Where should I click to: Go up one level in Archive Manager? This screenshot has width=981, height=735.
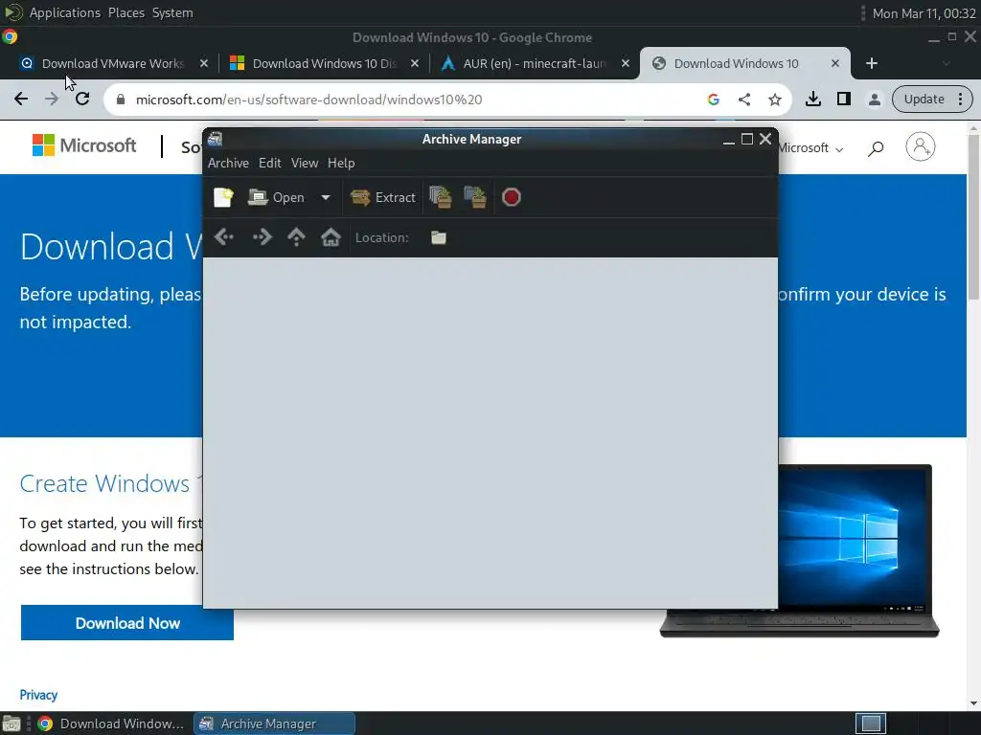coord(296,237)
